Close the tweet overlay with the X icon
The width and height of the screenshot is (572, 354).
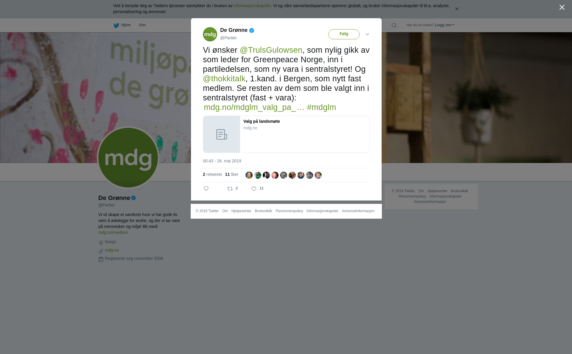(x=562, y=7)
